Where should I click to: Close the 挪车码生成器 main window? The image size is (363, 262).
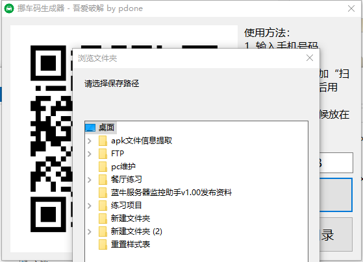[351, 8]
